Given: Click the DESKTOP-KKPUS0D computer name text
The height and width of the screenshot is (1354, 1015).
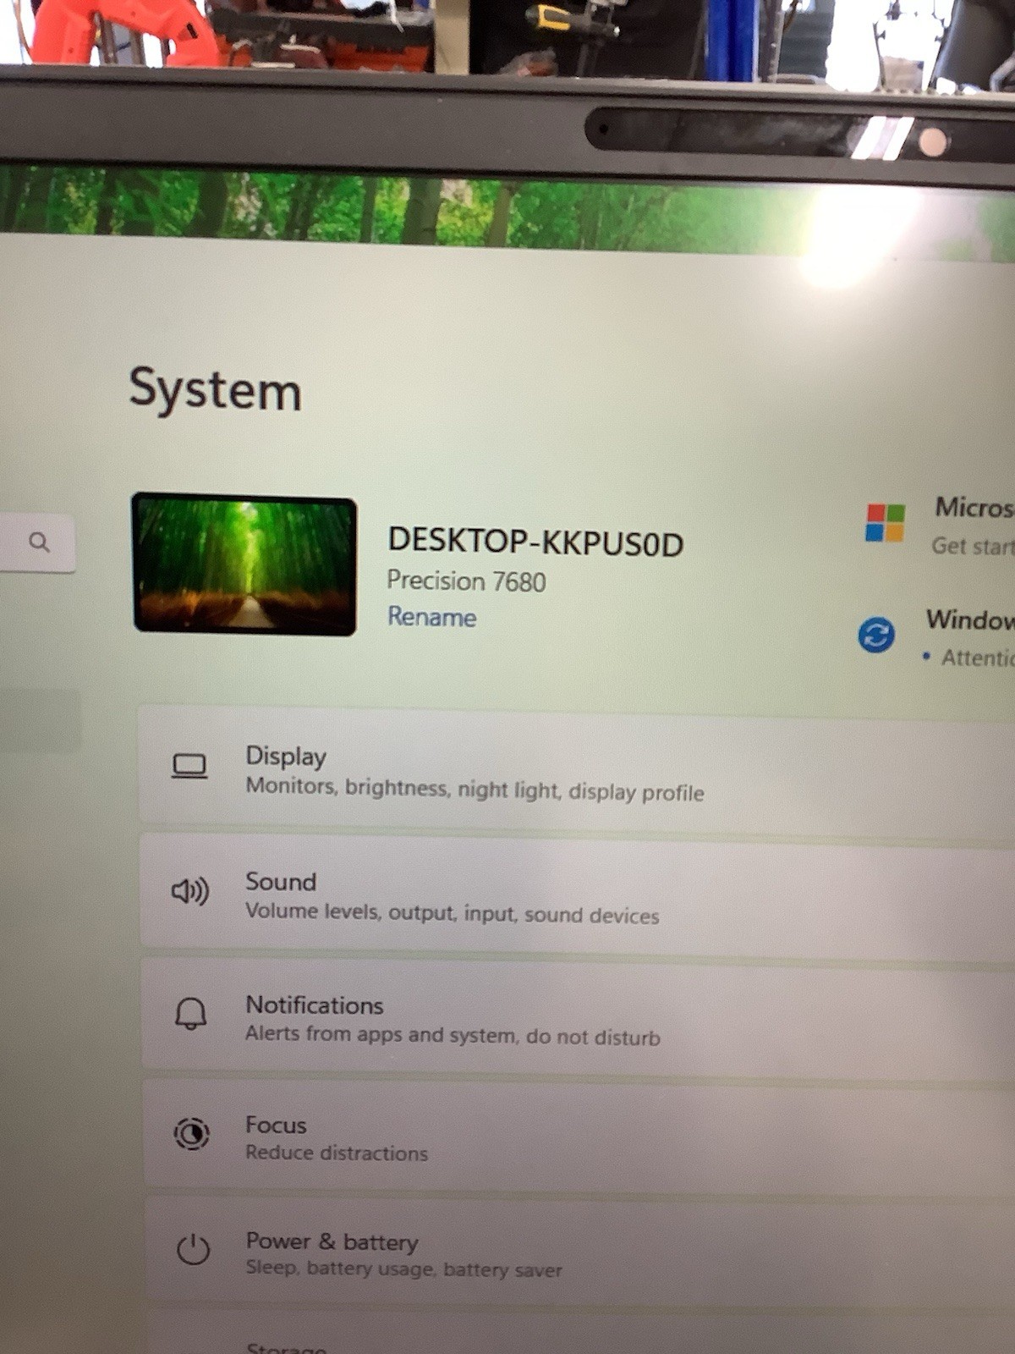Looking at the screenshot, I should (x=535, y=542).
